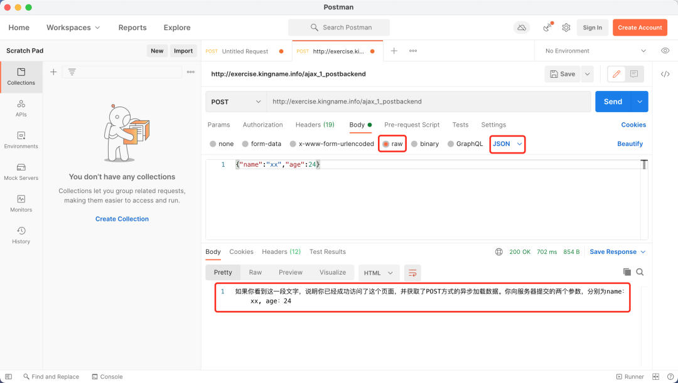678x383 pixels.
Task: Switch to the Tests tab
Action: (460, 125)
